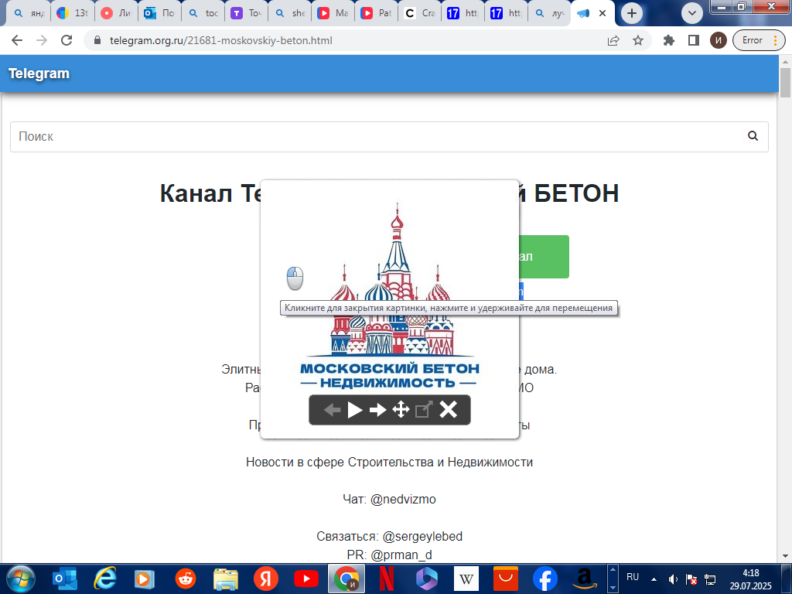Close the lightbox with the X icon
Viewport: 792px width, 594px height.
coord(448,410)
